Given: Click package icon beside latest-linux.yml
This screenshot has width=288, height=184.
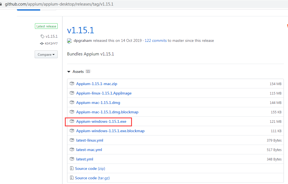Looking at the screenshot, I should [x=72, y=140].
